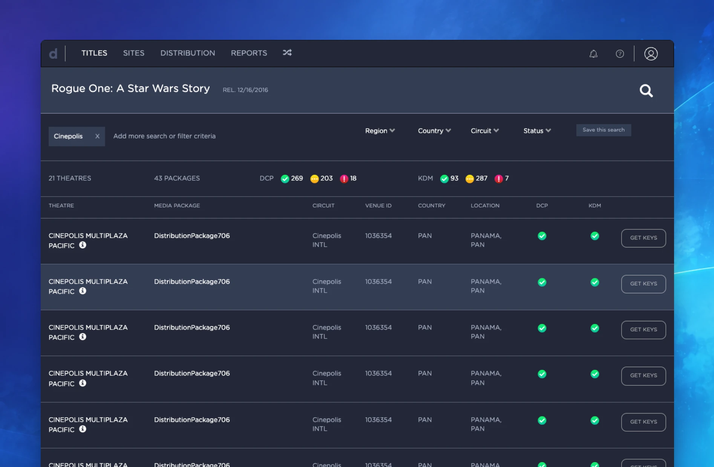Click the info icon in the first theatre row
The height and width of the screenshot is (467, 714).
coord(83,245)
